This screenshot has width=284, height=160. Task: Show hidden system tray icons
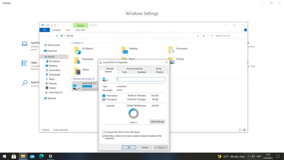click(249, 156)
